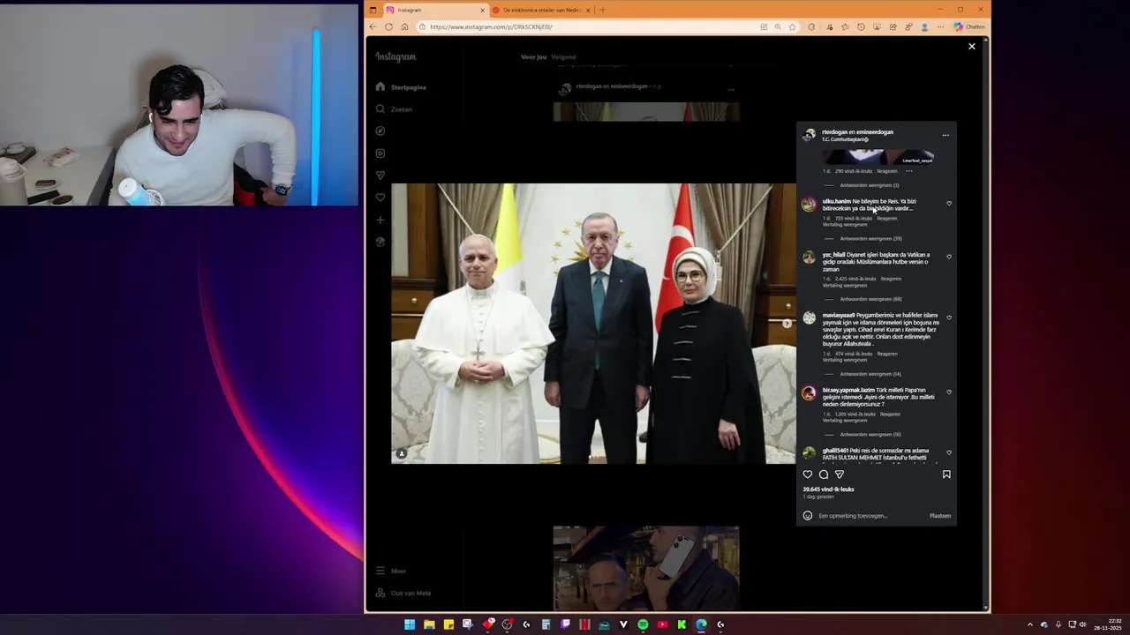The image size is (1130, 635).
Task: Expand 16 replies under bir.sey.yapmak.lazim comment
Action: [x=870, y=435]
